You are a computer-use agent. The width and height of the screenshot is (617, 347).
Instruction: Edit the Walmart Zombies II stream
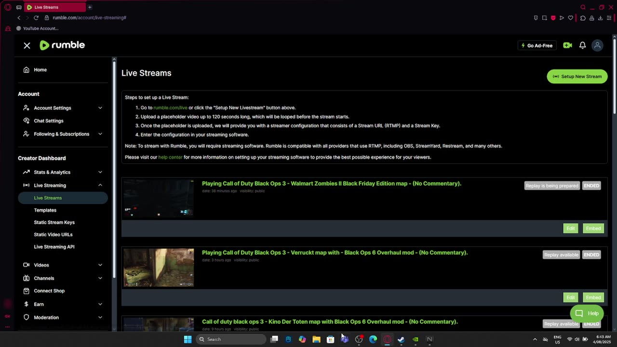point(570,228)
